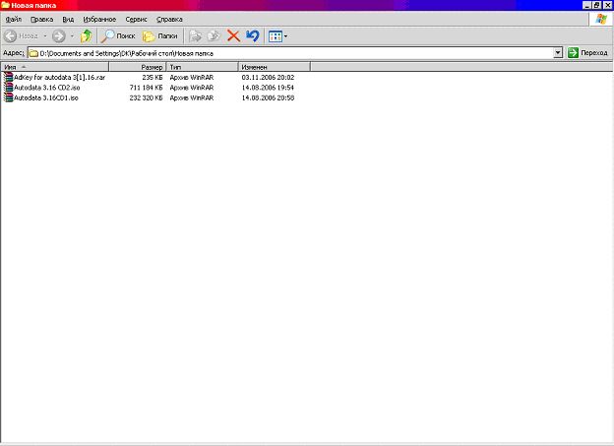Click the 235 КБ size value
The width and height of the screenshot is (614, 446).
(153, 77)
